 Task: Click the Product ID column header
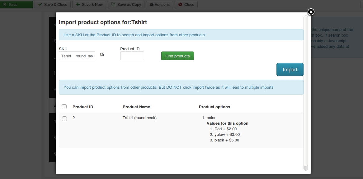(83, 107)
